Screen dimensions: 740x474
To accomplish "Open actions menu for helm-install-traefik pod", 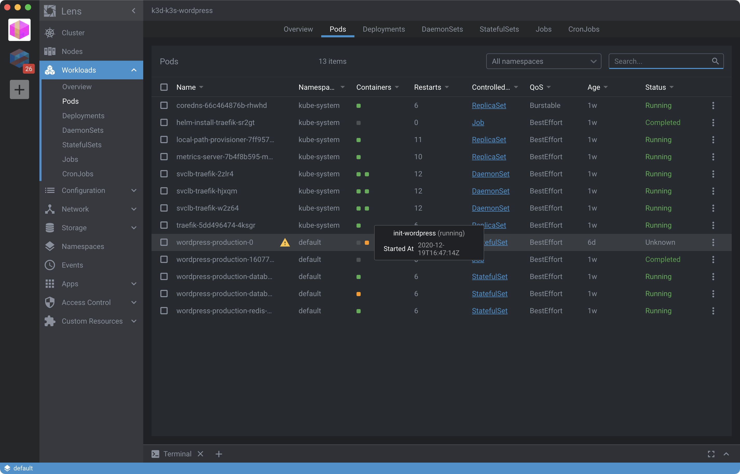I will [713, 122].
